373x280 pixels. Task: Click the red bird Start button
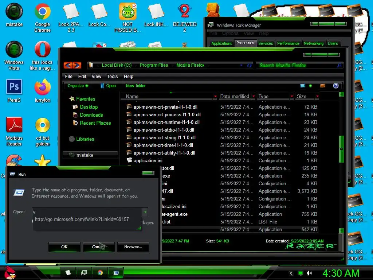pyautogui.click(x=9, y=273)
